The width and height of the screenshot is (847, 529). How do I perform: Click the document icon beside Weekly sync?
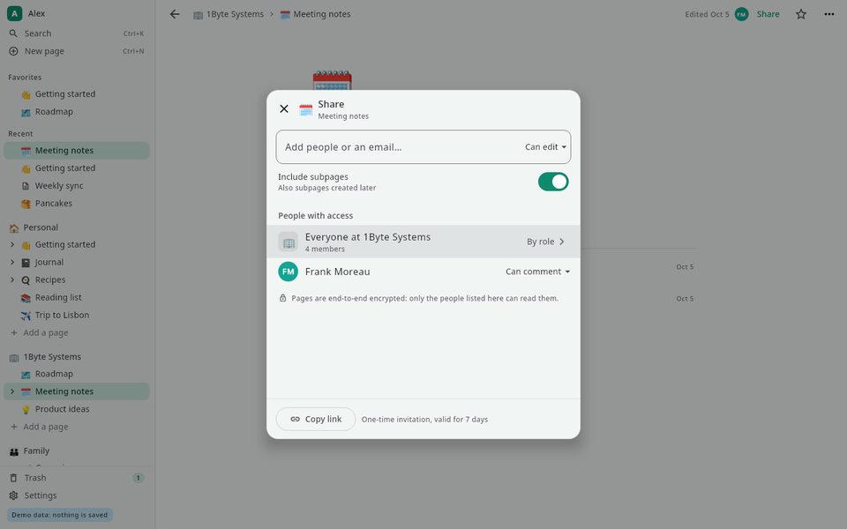tap(26, 186)
